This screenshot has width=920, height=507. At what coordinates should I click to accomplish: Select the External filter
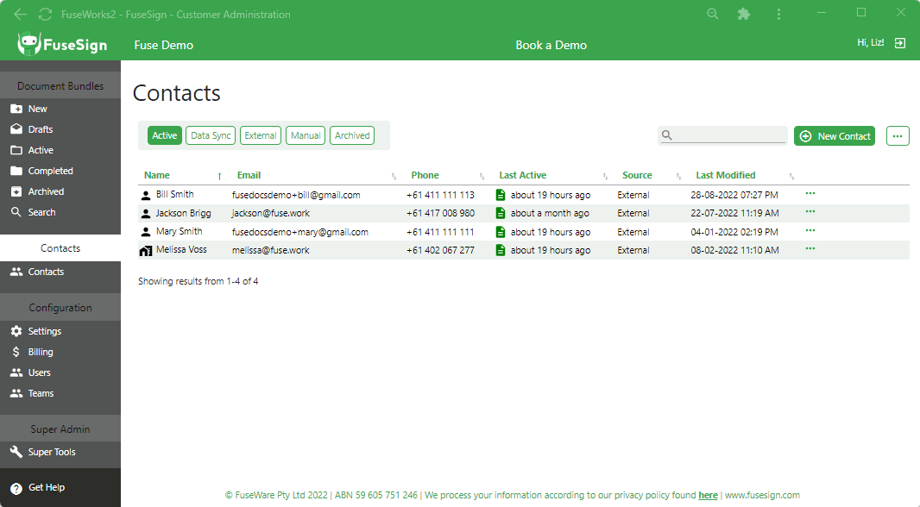[x=261, y=135]
